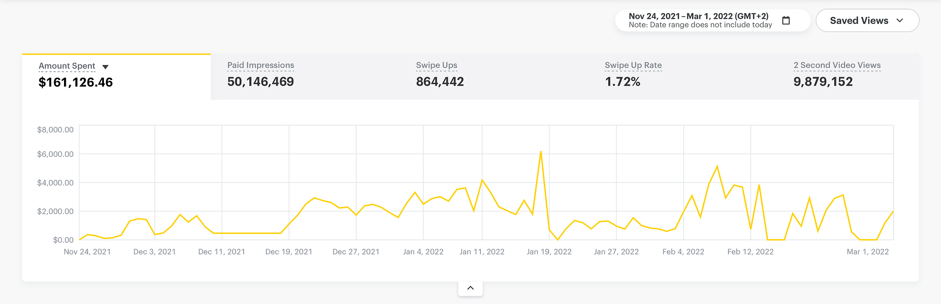Click the spending peak near Jan 19, 2022
Screen dimensions: 941x304
click(x=541, y=152)
